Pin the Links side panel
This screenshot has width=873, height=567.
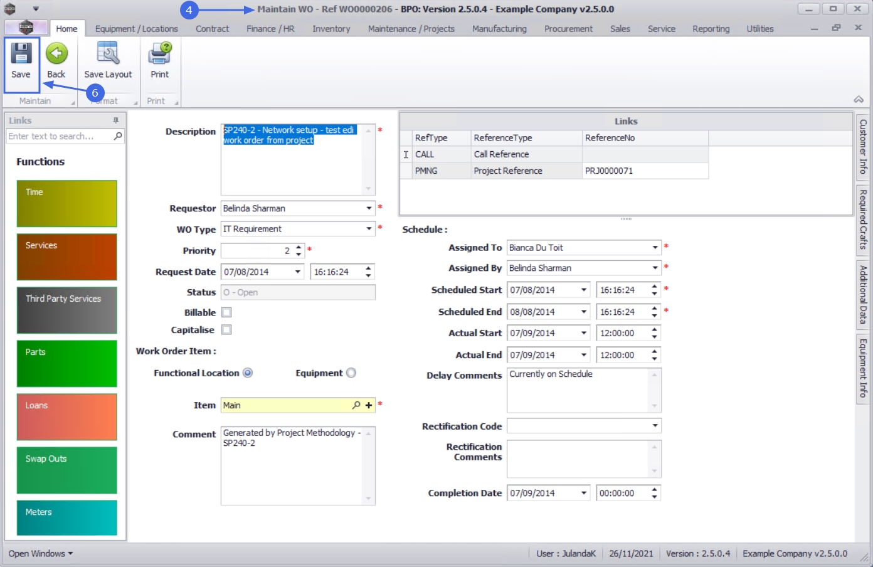pyautogui.click(x=116, y=120)
